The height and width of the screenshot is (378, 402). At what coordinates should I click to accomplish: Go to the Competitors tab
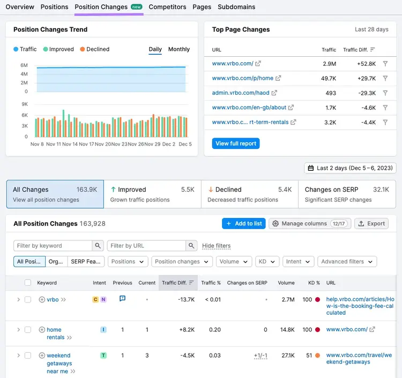167,7
